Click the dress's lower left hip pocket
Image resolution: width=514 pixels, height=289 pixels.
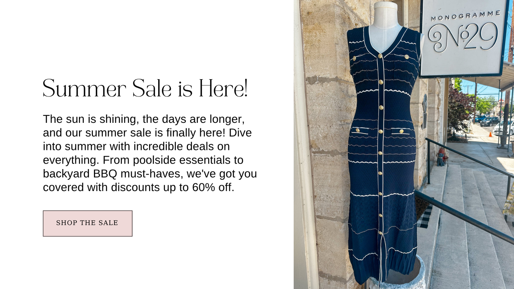[x=360, y=131]
